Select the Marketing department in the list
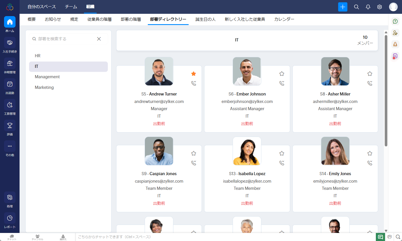This screenshot has width=402, height=241. click(44, 87)
